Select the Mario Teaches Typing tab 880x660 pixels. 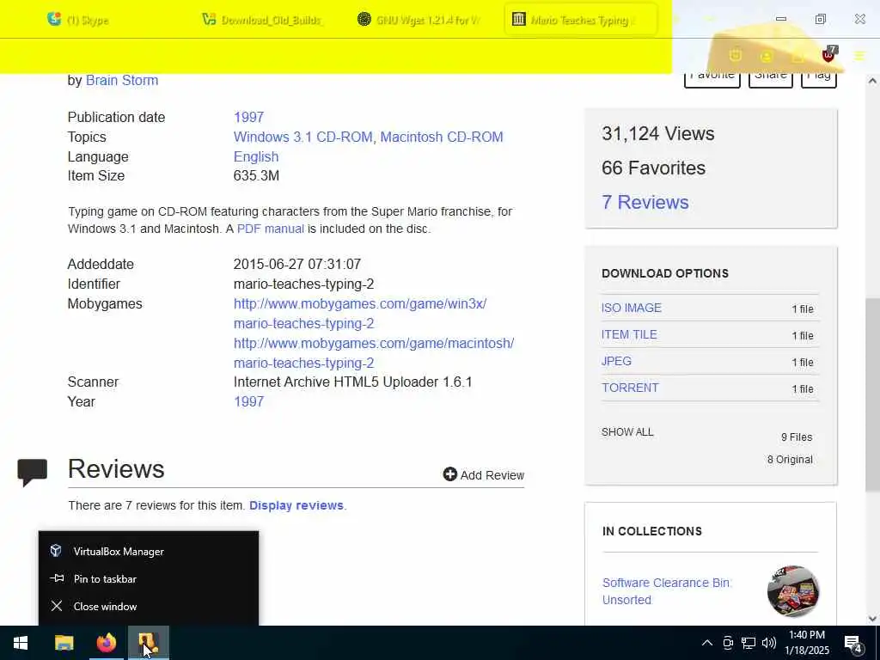tap(580, 21)
